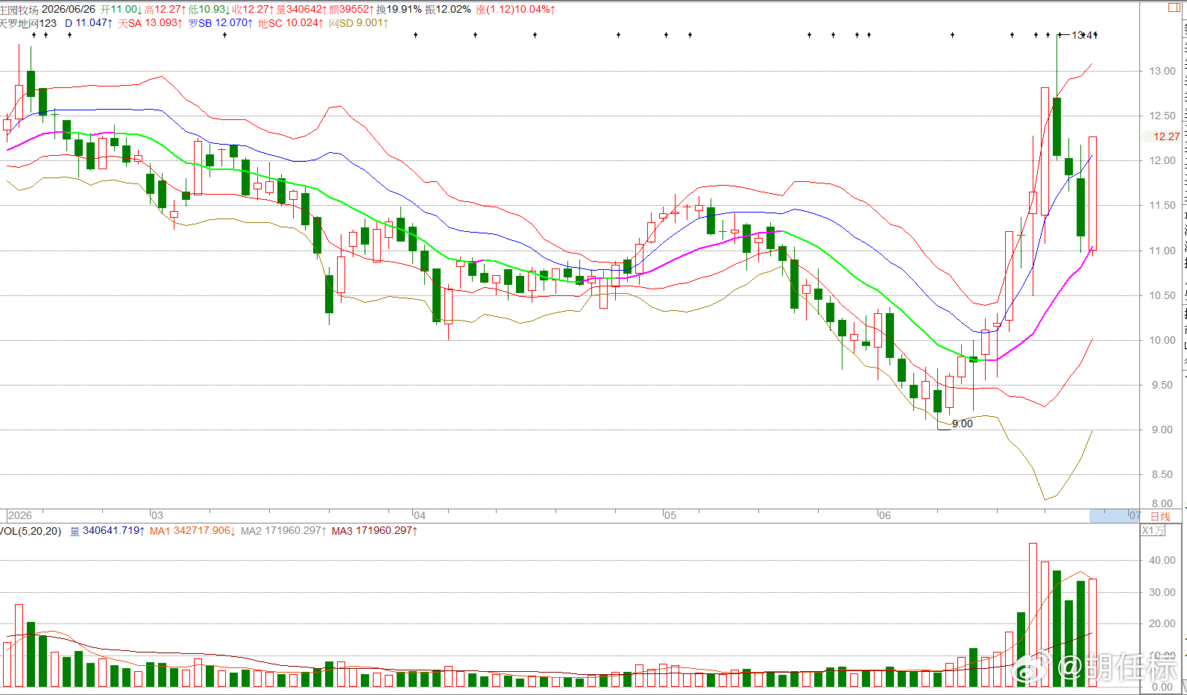The image size is (1187, 695).
Task: Click the 13.41 high price marker
Action: tap(1083, 35)
